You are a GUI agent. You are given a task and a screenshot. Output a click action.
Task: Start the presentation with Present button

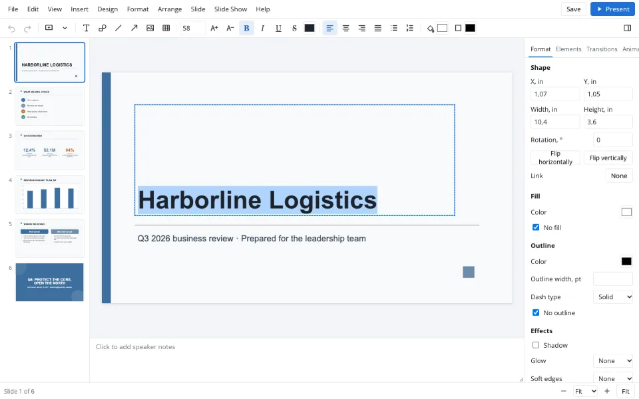point(612,9)
